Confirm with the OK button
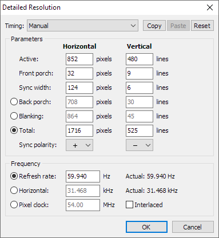Image resolution: width=219 pixels, height=238 pixels. (146, 227)
